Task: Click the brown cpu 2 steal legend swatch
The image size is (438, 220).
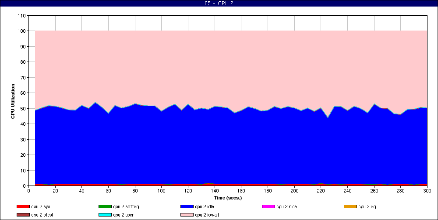Action: 23,215
